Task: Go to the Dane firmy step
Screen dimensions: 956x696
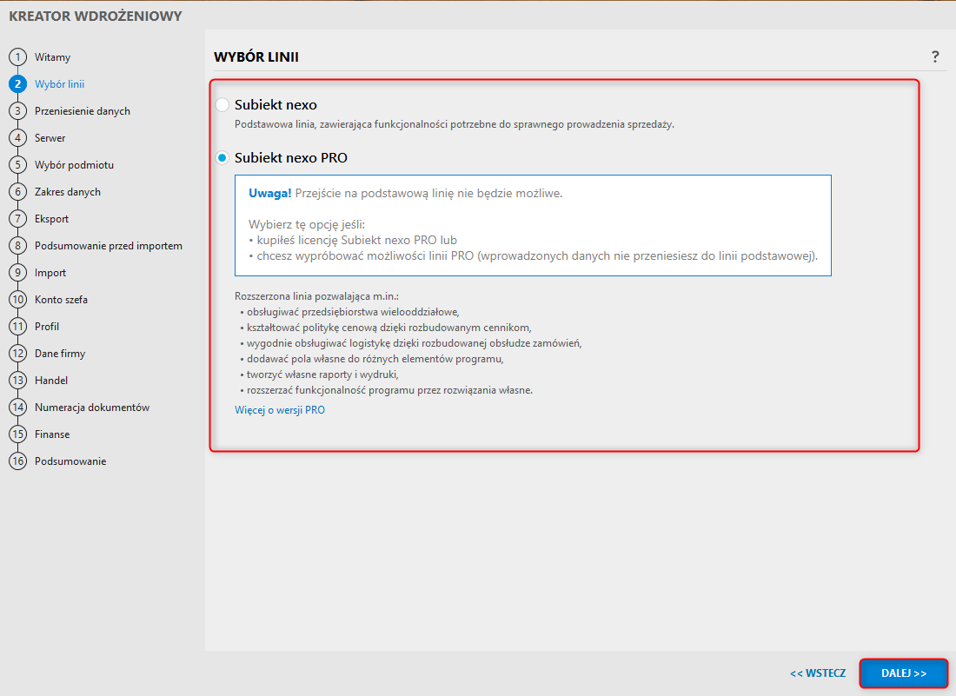Action: click(x=60, y=354)
